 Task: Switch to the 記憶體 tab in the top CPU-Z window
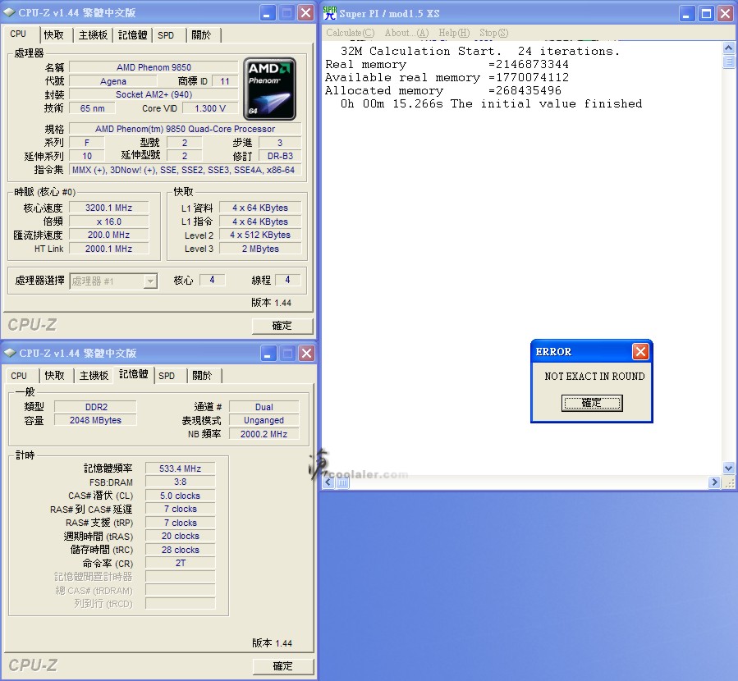click(x=133, y=35)
